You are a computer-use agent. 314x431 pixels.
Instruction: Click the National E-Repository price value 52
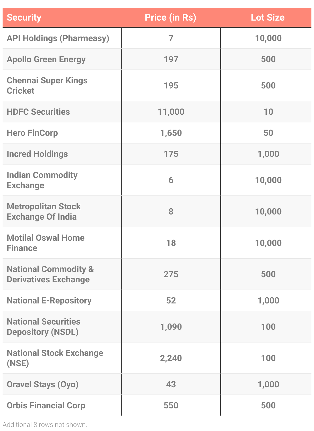click(x=171, y=301)
